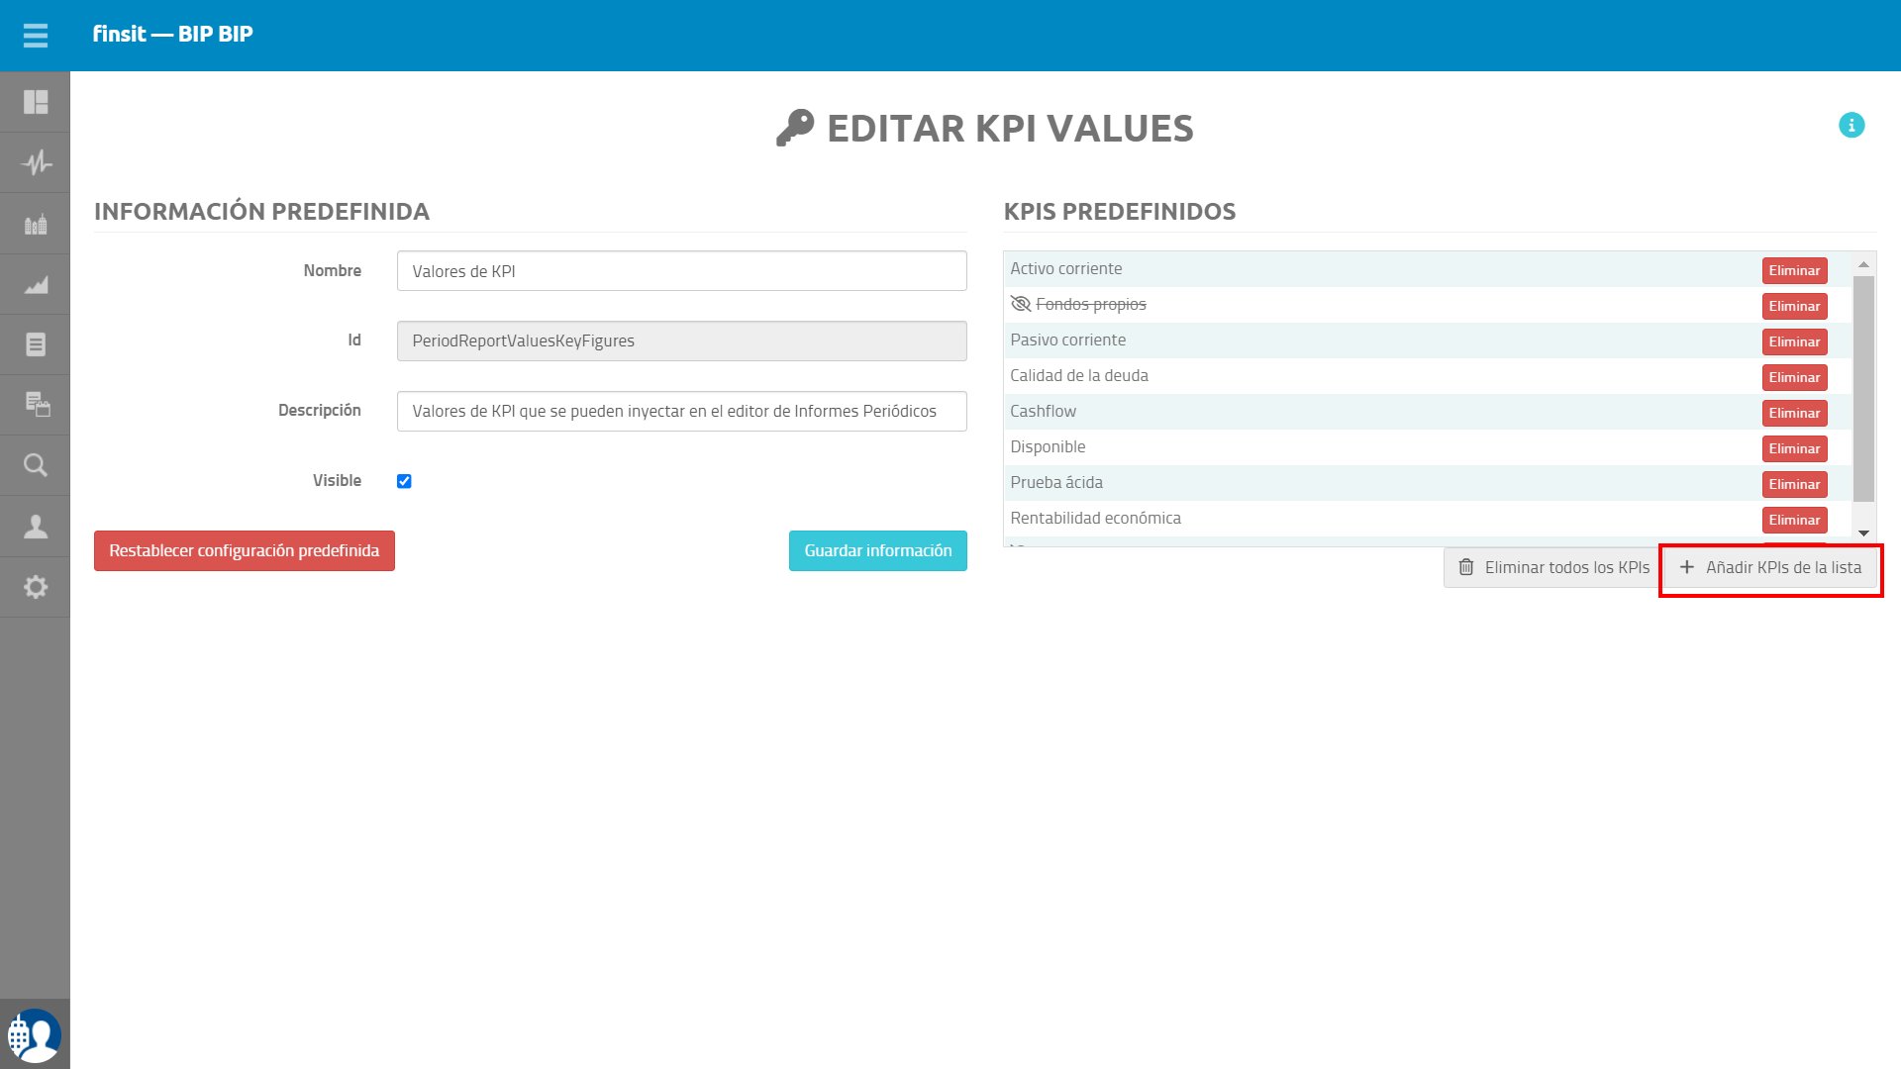Remove the Calidad de la deuda KPI
Image resolution: width=1901 pixels, height=1069 pixels.
coord(1794,377)
